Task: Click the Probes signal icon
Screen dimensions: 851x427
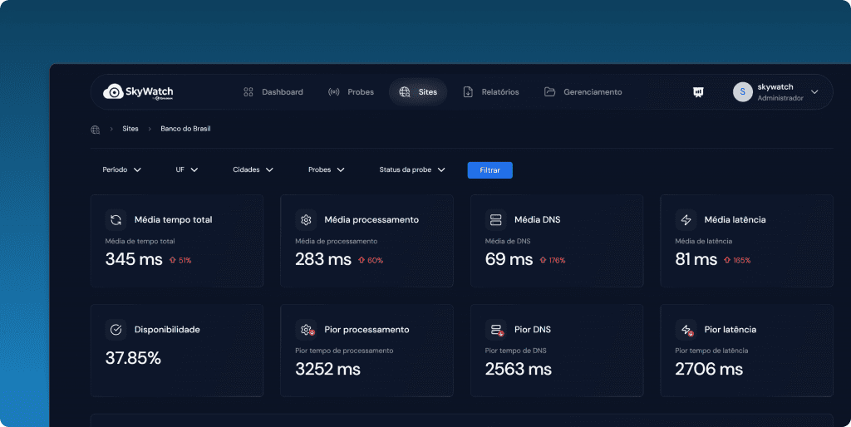Action: coord(334,92)
